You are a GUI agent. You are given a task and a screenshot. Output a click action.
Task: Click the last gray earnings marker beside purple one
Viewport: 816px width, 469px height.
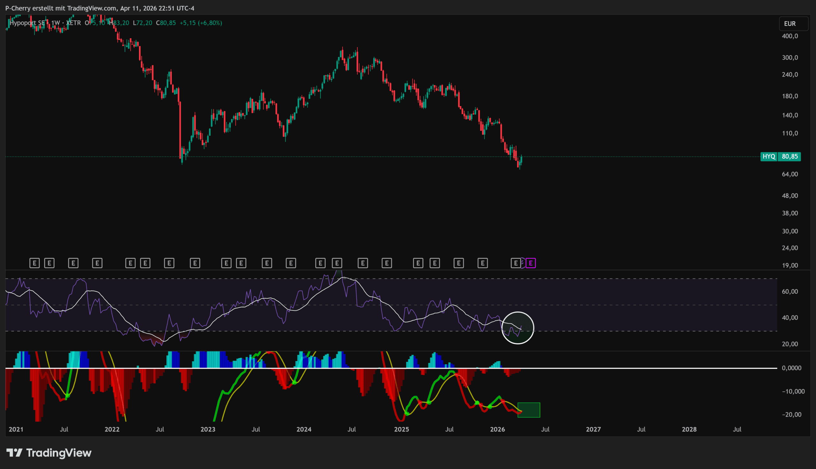(x=516, y=263)
